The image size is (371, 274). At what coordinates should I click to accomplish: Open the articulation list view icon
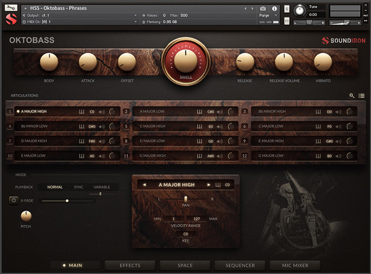[361, 96]
